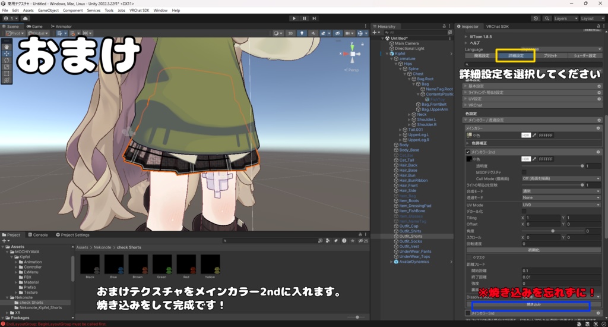
Task: Open the GameObject menu
Action: coord(48,11)
